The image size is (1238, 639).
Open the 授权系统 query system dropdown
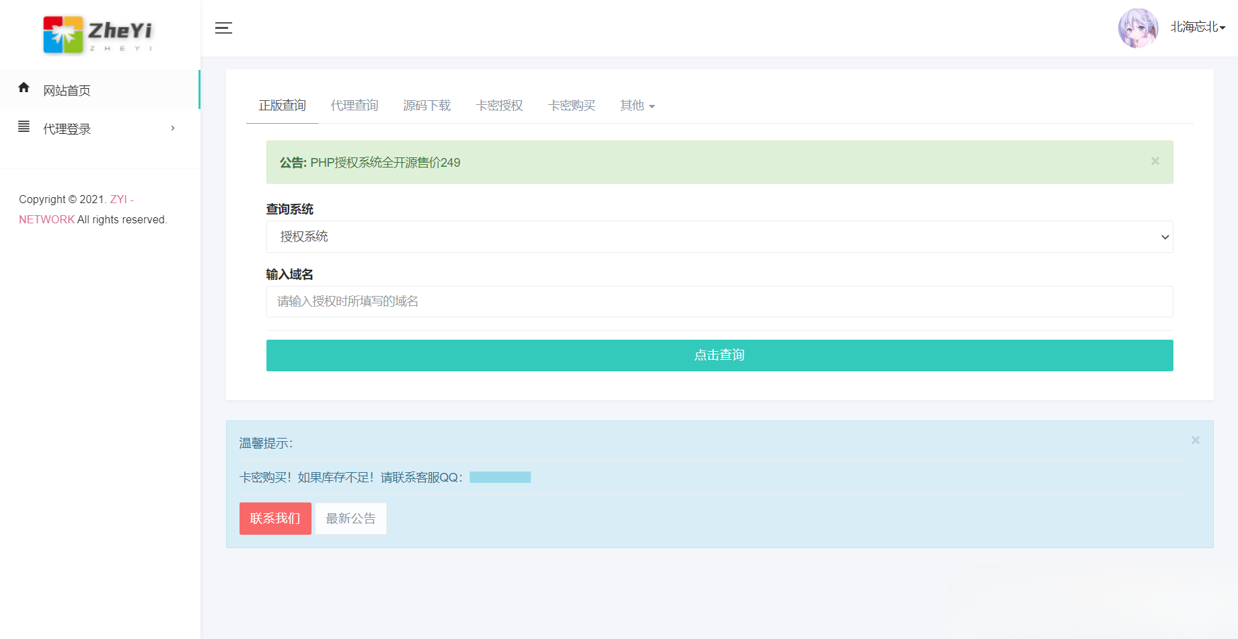pyautogui.click(x=719, y=236)
